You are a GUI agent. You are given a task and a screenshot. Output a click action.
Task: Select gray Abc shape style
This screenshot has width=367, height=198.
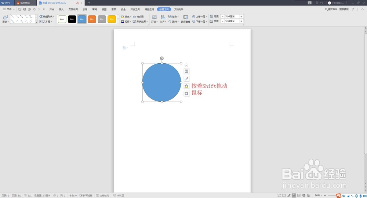pos(102,19)
